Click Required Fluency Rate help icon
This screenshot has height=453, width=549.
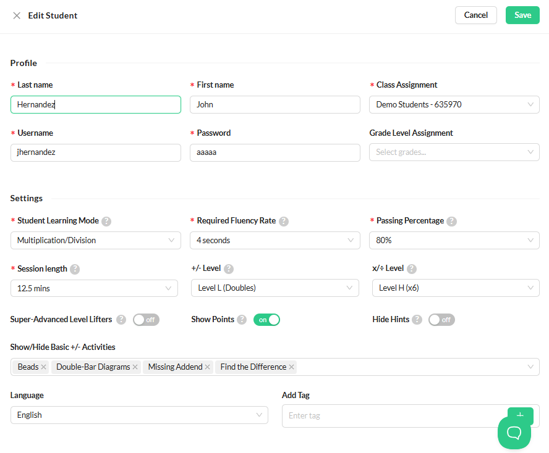(x=284, y=222)
